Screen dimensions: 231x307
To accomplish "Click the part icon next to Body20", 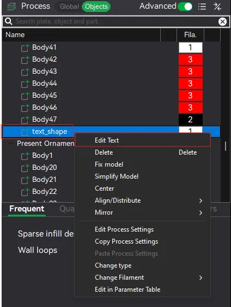I will (25, 168).
